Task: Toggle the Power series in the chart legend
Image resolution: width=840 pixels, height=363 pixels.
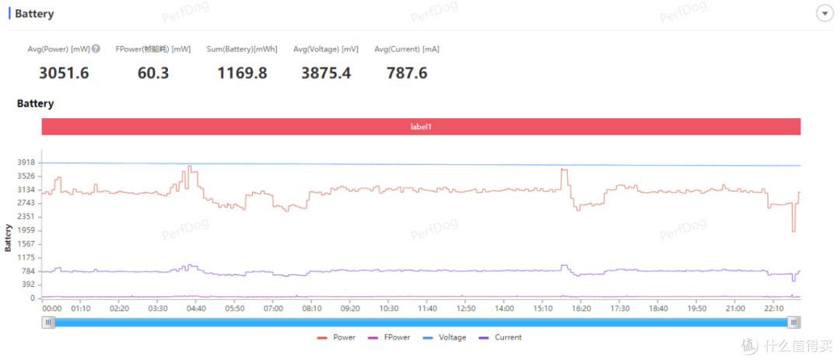Action: pyautogui.click(x=336, y=337)
